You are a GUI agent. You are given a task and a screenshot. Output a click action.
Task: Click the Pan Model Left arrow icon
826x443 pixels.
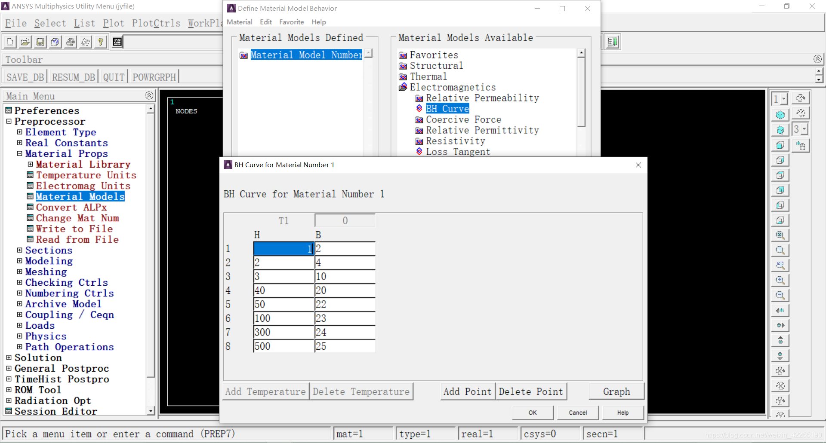(x=780, y=311)
